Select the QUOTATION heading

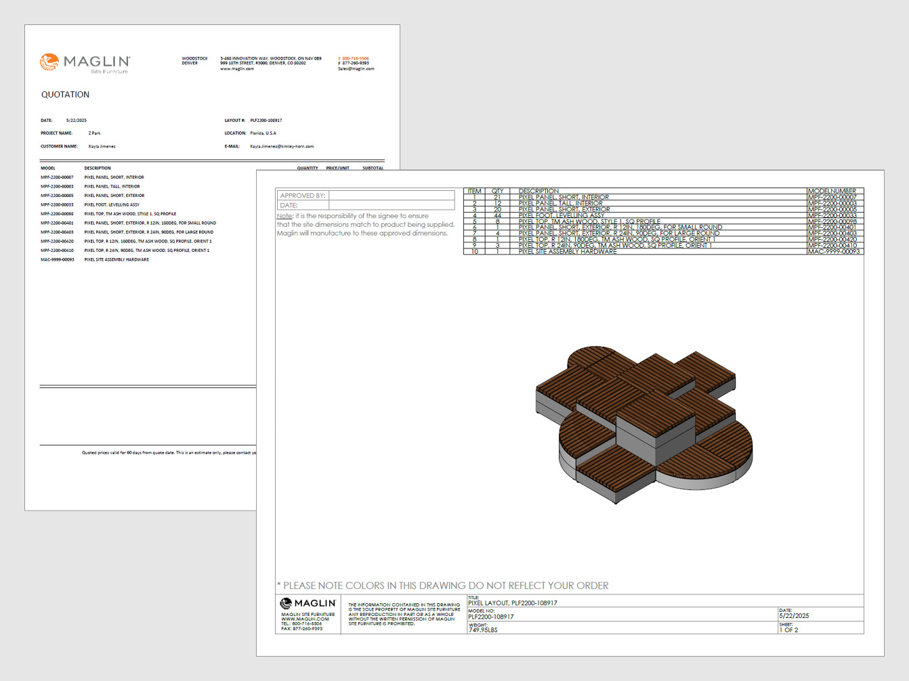pyautogui.click(x=65, y=95)
